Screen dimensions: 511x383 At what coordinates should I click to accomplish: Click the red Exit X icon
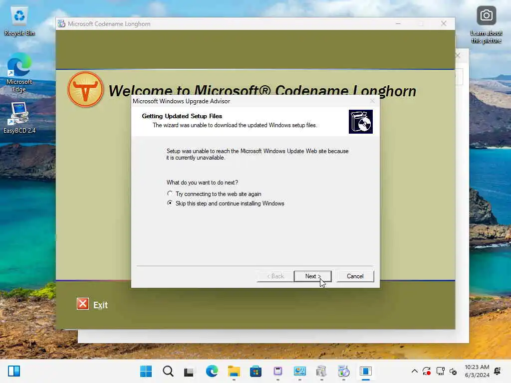click(83, 304)
